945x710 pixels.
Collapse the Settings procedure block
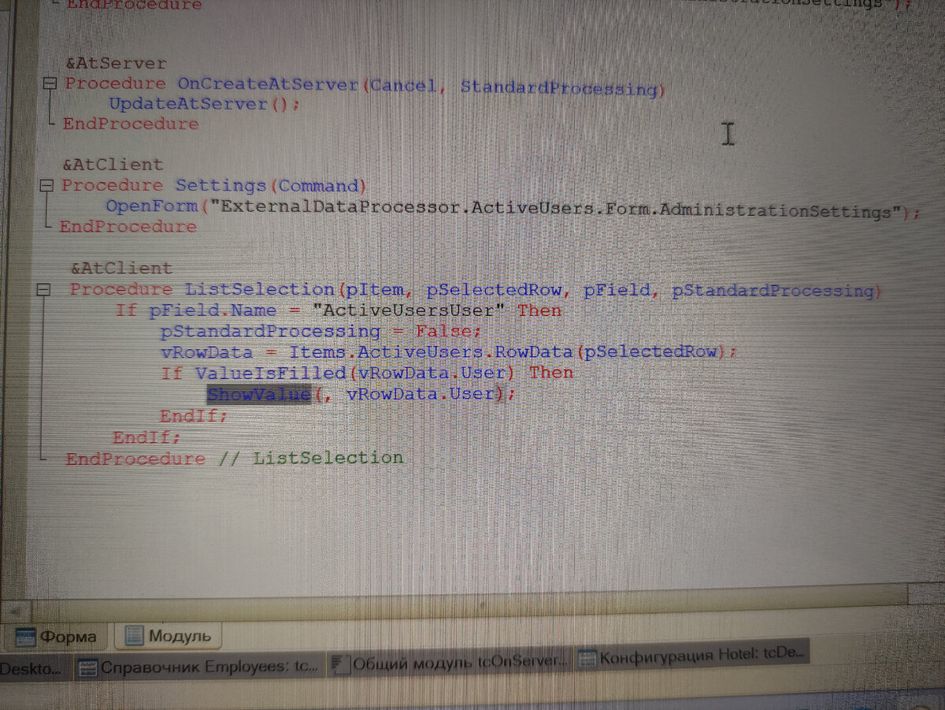pos(46,186)
